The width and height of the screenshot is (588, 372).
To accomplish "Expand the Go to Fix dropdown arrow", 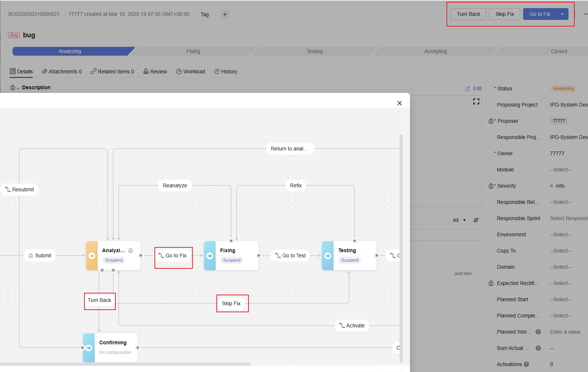I will pos(562,14).
